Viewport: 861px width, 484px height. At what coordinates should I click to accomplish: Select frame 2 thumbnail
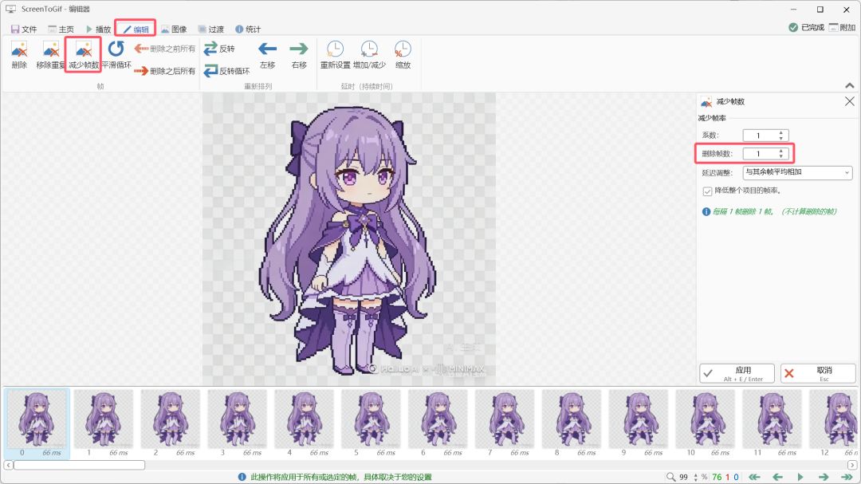(x=171, y=423)
